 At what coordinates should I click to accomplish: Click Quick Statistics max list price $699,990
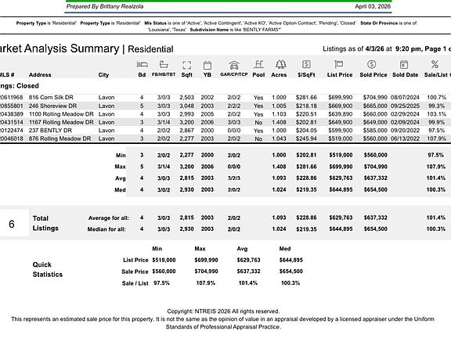tap(206, 260)
